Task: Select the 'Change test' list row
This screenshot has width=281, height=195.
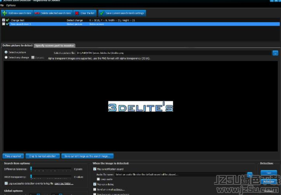Action: point(140,20)
